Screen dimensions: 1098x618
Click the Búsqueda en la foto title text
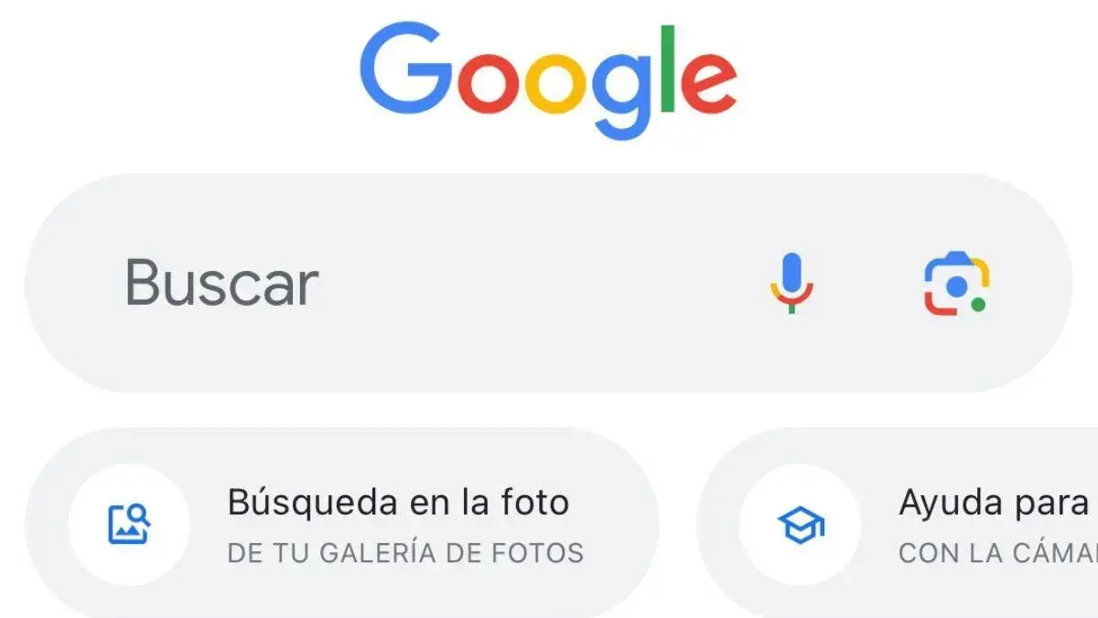398,502
